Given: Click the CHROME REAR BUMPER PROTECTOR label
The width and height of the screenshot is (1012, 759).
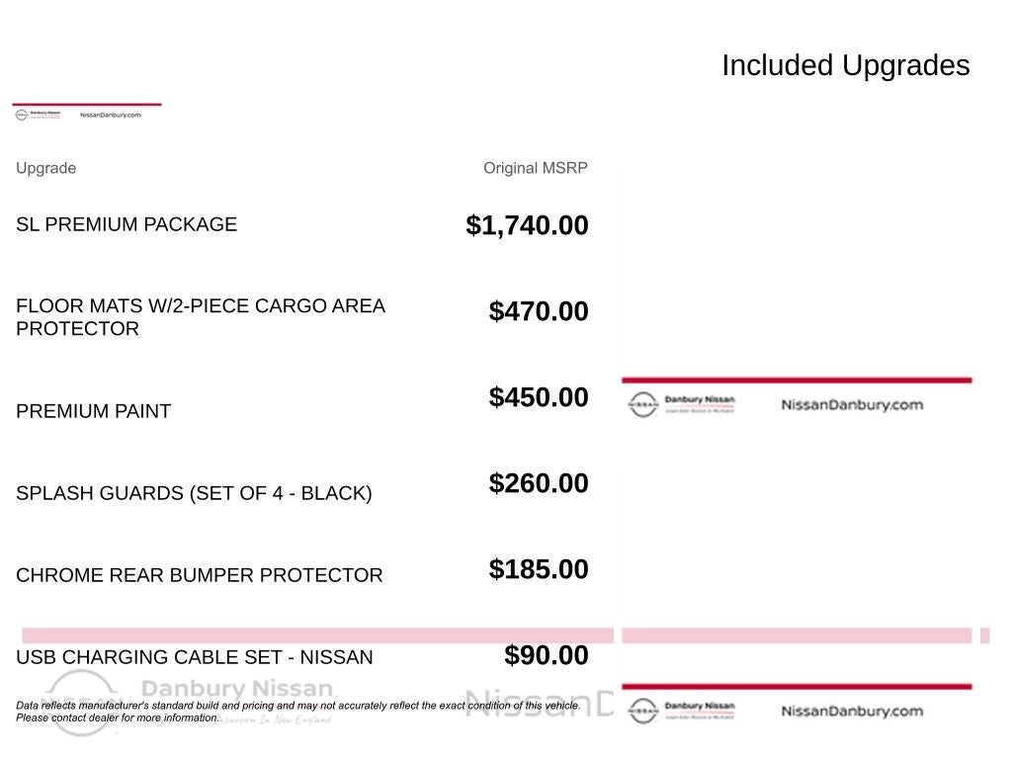Looking at the screenshot, I should pos(199,575).
